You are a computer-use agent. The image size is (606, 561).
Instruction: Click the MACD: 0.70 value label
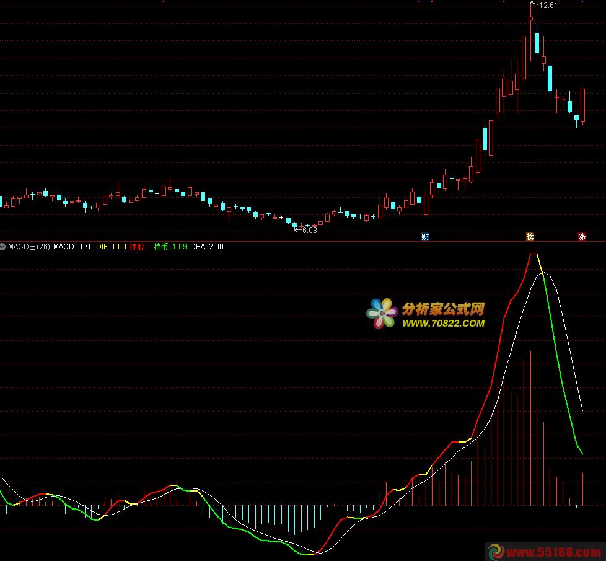click(73, 247)
